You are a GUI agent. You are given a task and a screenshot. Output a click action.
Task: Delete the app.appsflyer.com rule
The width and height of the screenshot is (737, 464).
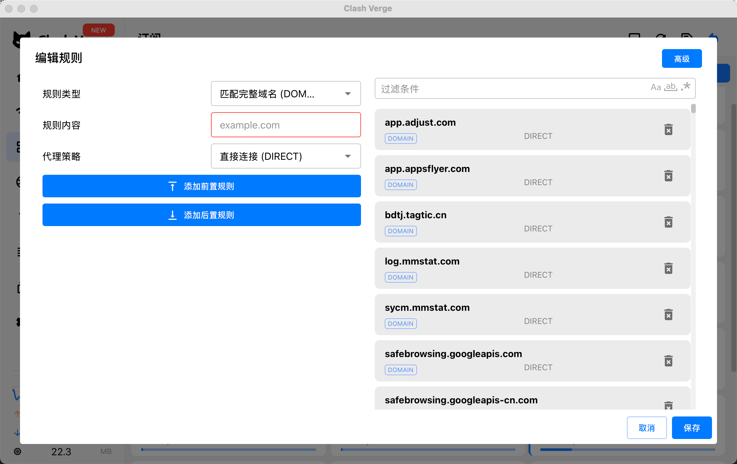pos(668,176)
